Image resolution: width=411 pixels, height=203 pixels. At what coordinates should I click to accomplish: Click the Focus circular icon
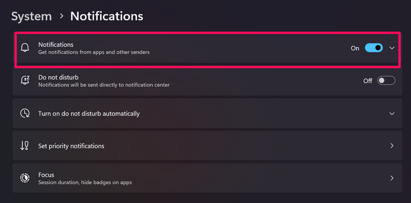click(x=25, y=178)
